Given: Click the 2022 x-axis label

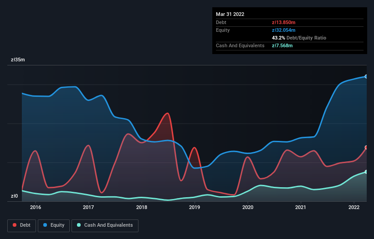Looking at the screenshot, I should pyautogui.click(x=354, y=207).
